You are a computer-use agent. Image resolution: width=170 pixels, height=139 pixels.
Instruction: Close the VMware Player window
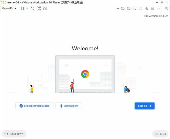coord(167,2)
